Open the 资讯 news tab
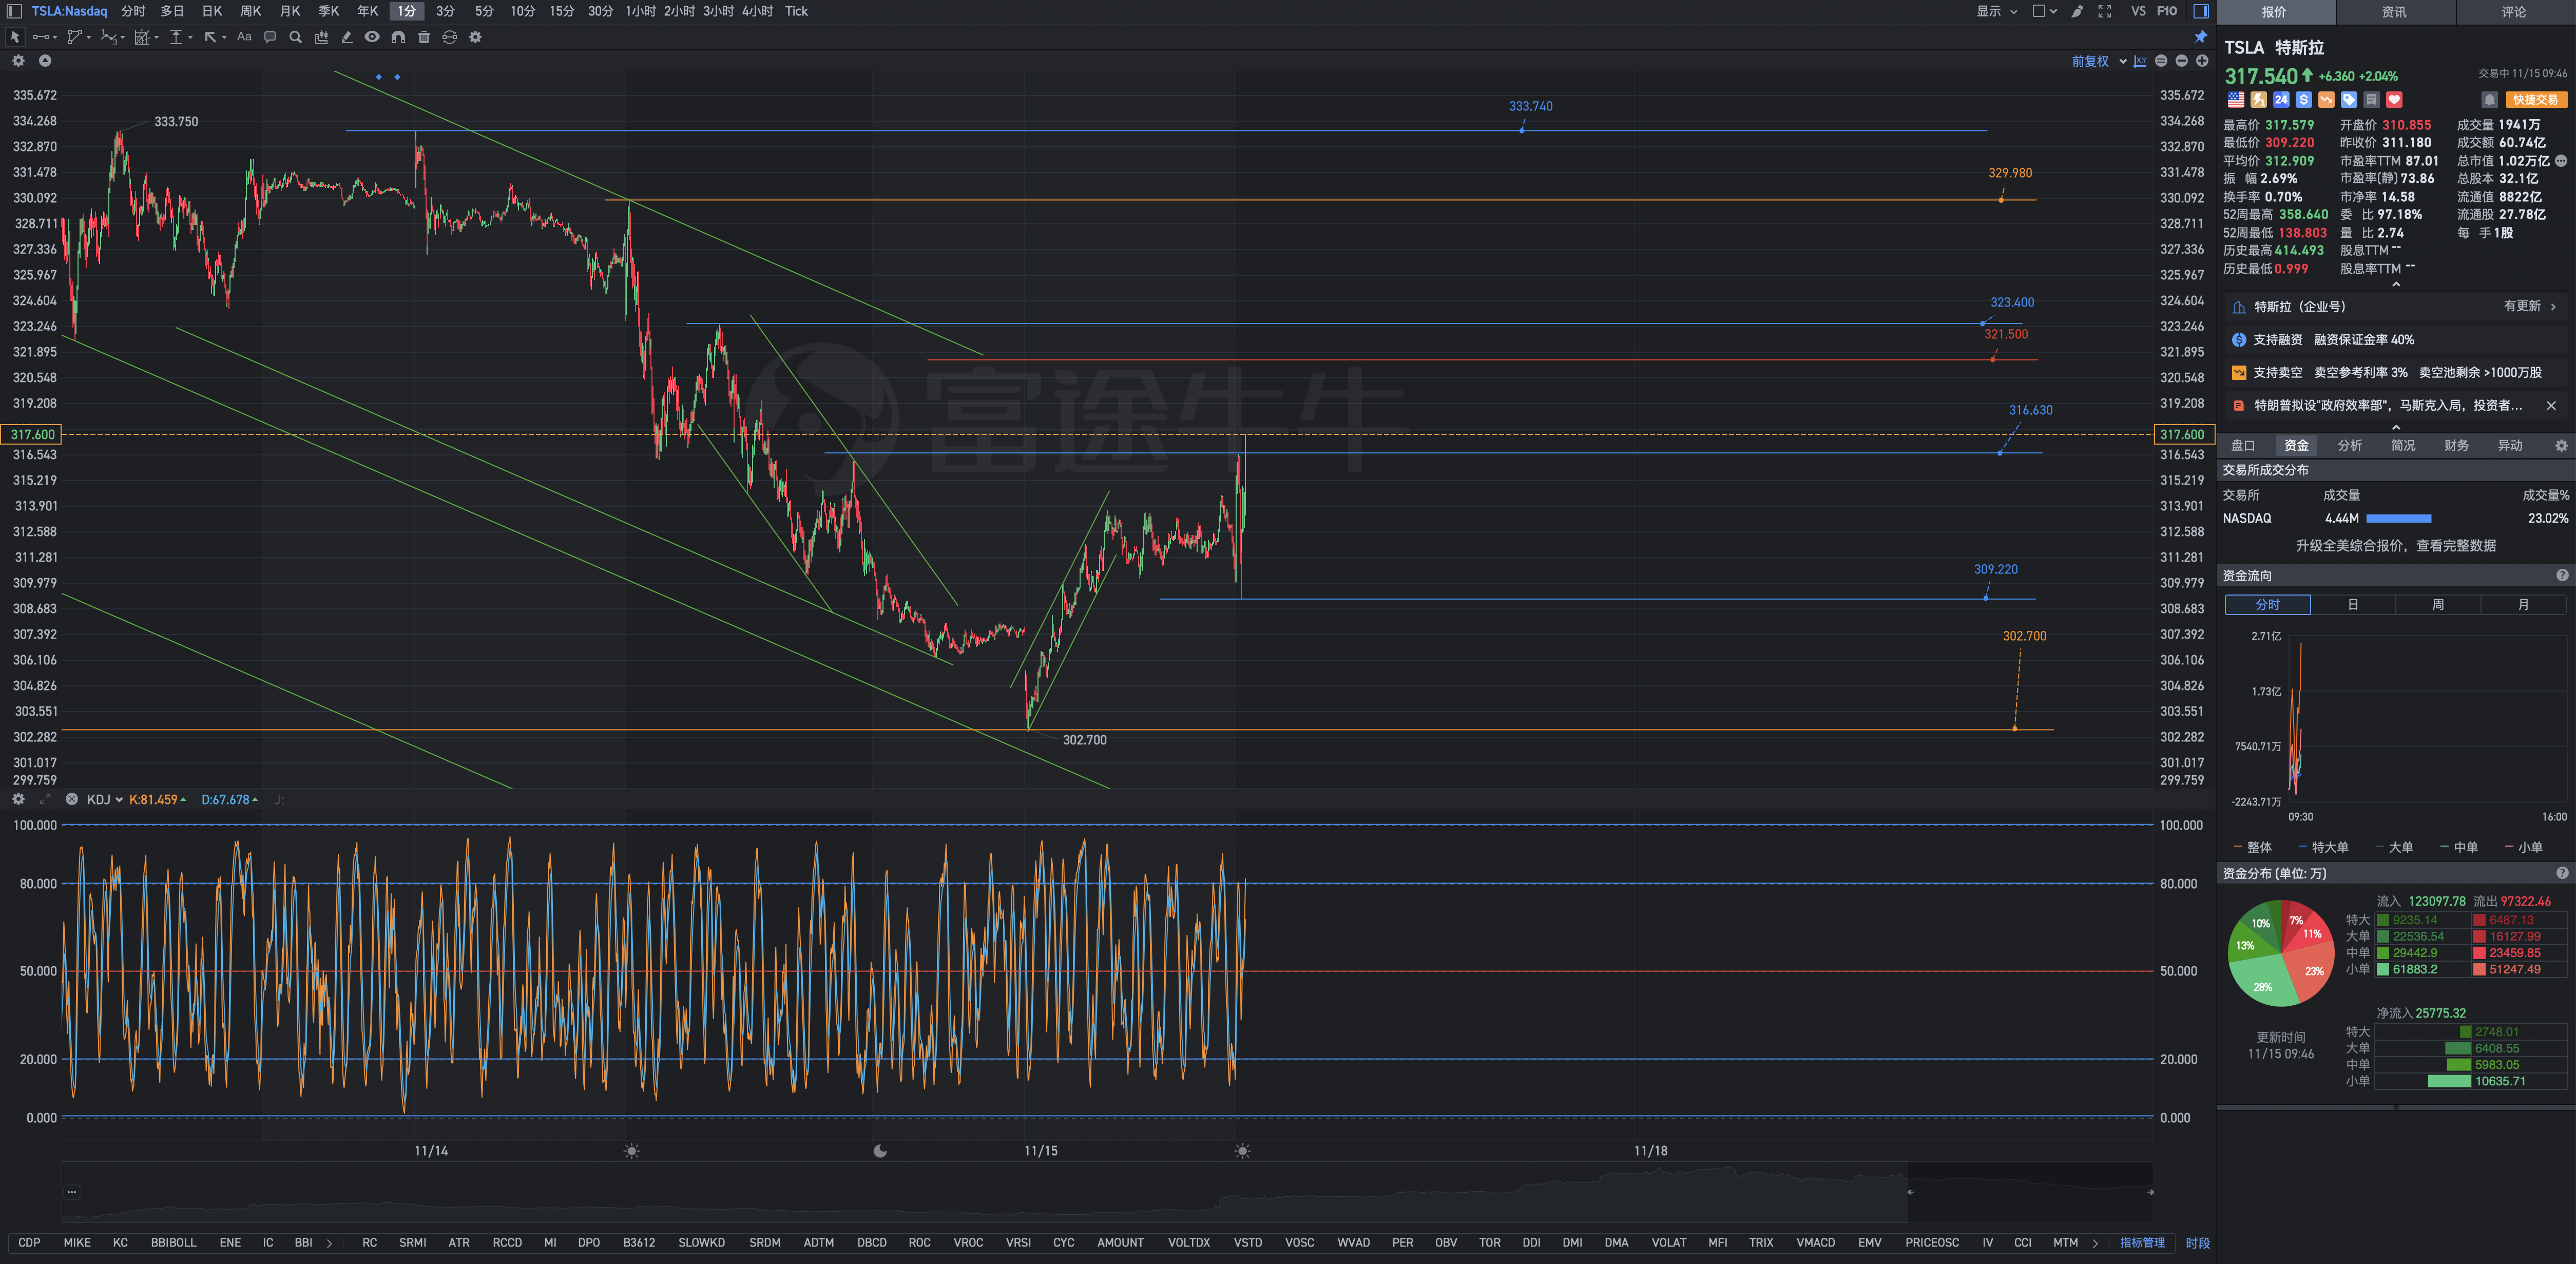 click(2394, 12)
